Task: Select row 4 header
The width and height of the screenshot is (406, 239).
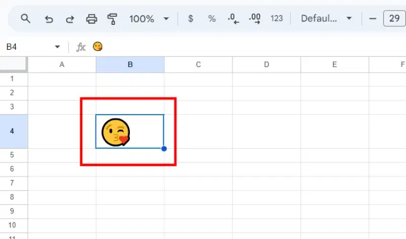Action: (14, 131)
